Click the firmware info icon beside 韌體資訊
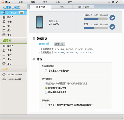Image resolution: width=124 pixels, height=120 pixels. 34,39
